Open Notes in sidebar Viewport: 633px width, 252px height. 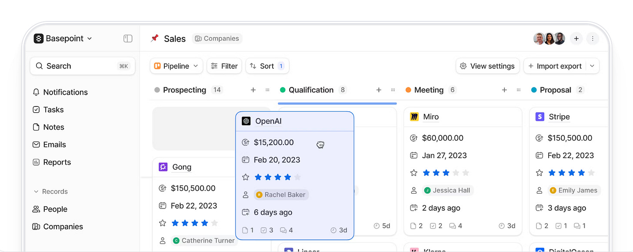[48, 127]
